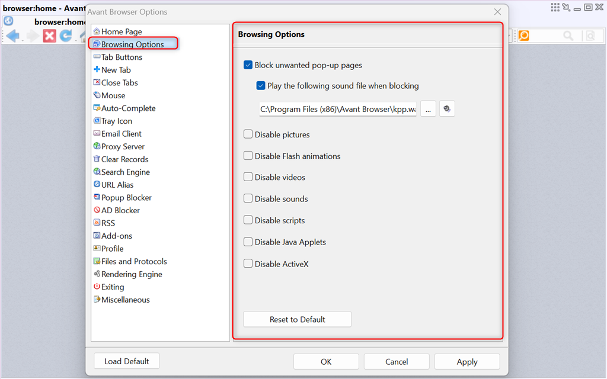
Task: Stop loading with the red X icon
Action: click(x=49, y=36)
